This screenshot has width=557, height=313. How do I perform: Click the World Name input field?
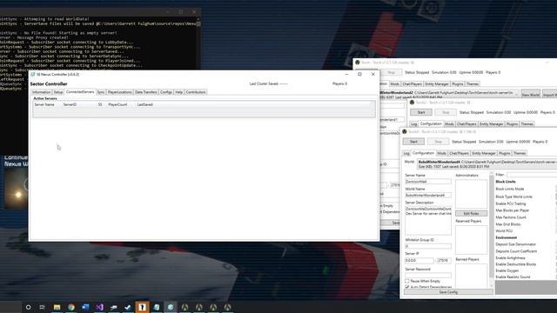pyautogui.click(x=428, y=195)
